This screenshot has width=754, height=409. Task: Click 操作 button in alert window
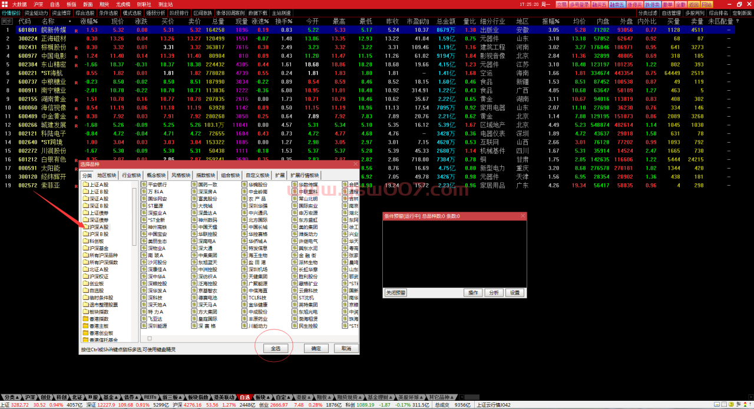coord(472,292)
